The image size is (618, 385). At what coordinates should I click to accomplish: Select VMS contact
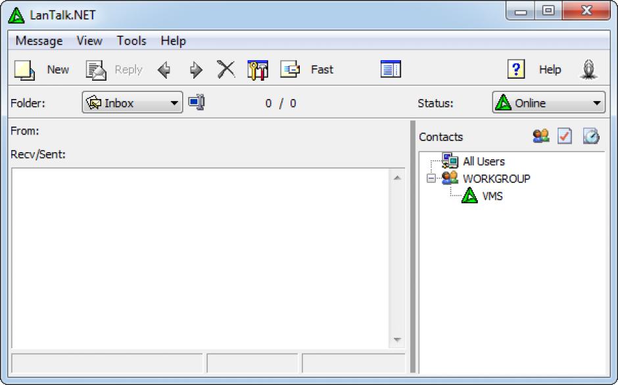492,196
